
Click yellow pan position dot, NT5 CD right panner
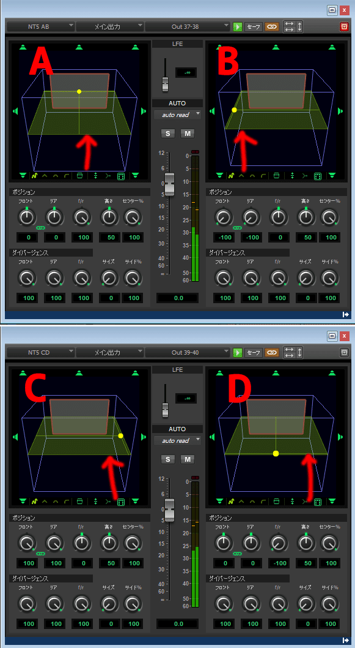[x=276, y=453]
